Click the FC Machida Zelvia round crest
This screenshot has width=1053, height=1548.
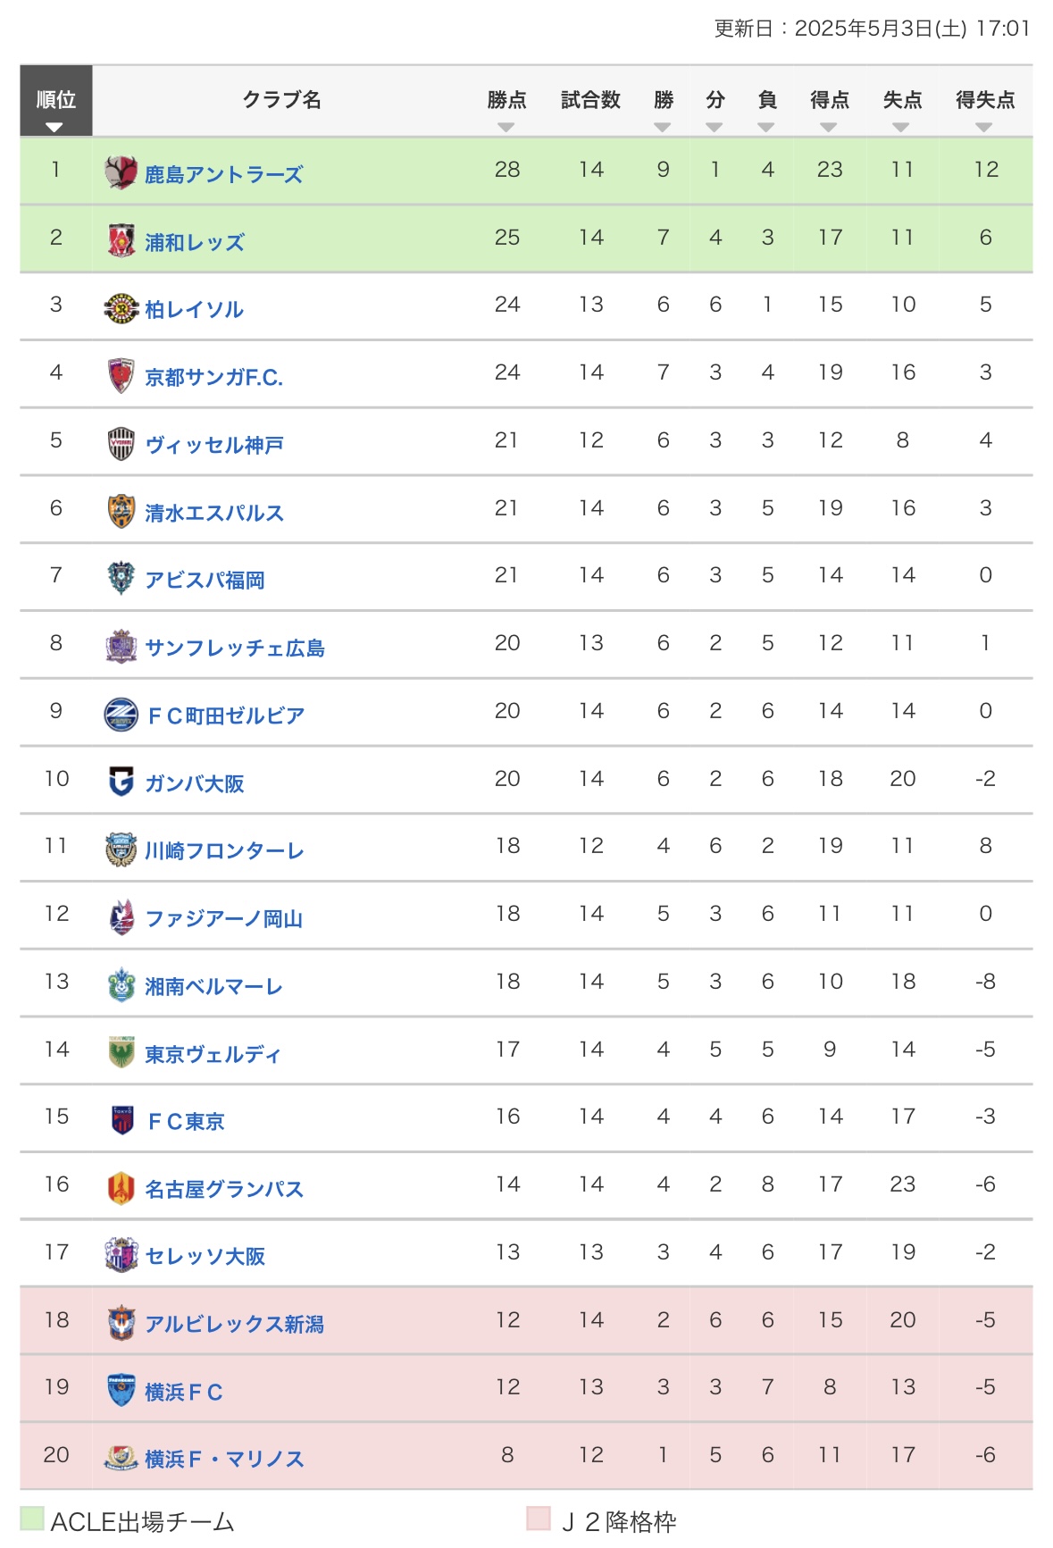click(121, 715)
